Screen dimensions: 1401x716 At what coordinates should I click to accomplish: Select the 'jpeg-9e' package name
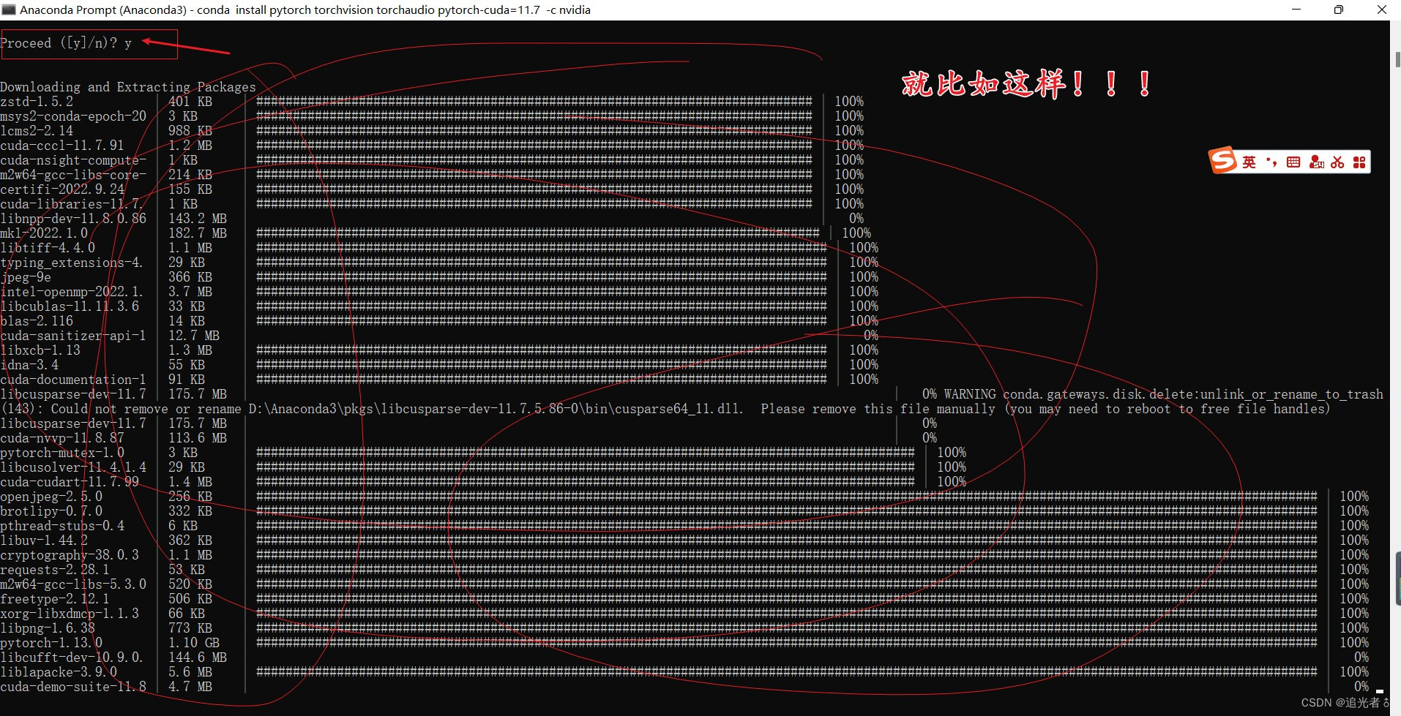[26, 277]
